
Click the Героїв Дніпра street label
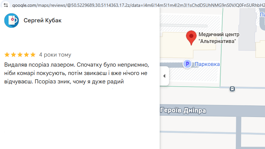point(183,111)
